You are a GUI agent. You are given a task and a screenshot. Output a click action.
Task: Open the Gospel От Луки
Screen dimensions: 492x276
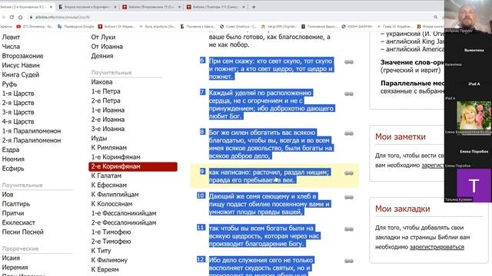pyautogui.click(x=103, y=37)
